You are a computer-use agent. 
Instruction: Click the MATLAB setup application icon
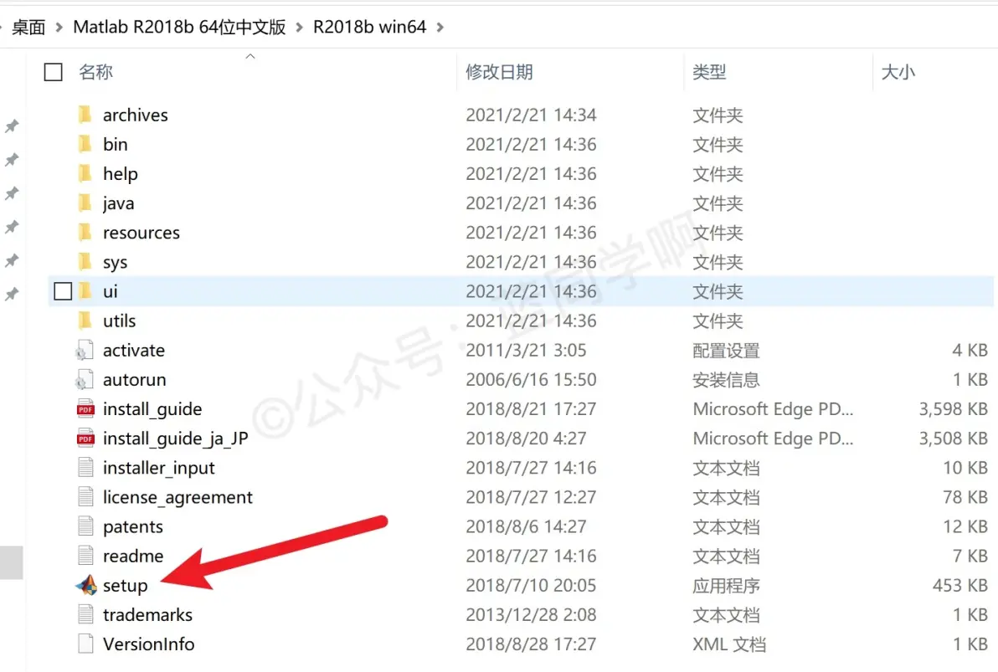tap(86, 585)
